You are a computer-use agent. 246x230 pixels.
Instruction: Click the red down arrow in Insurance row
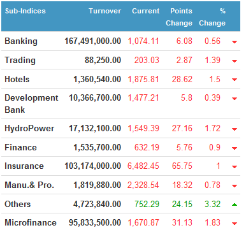click(235, 167)
